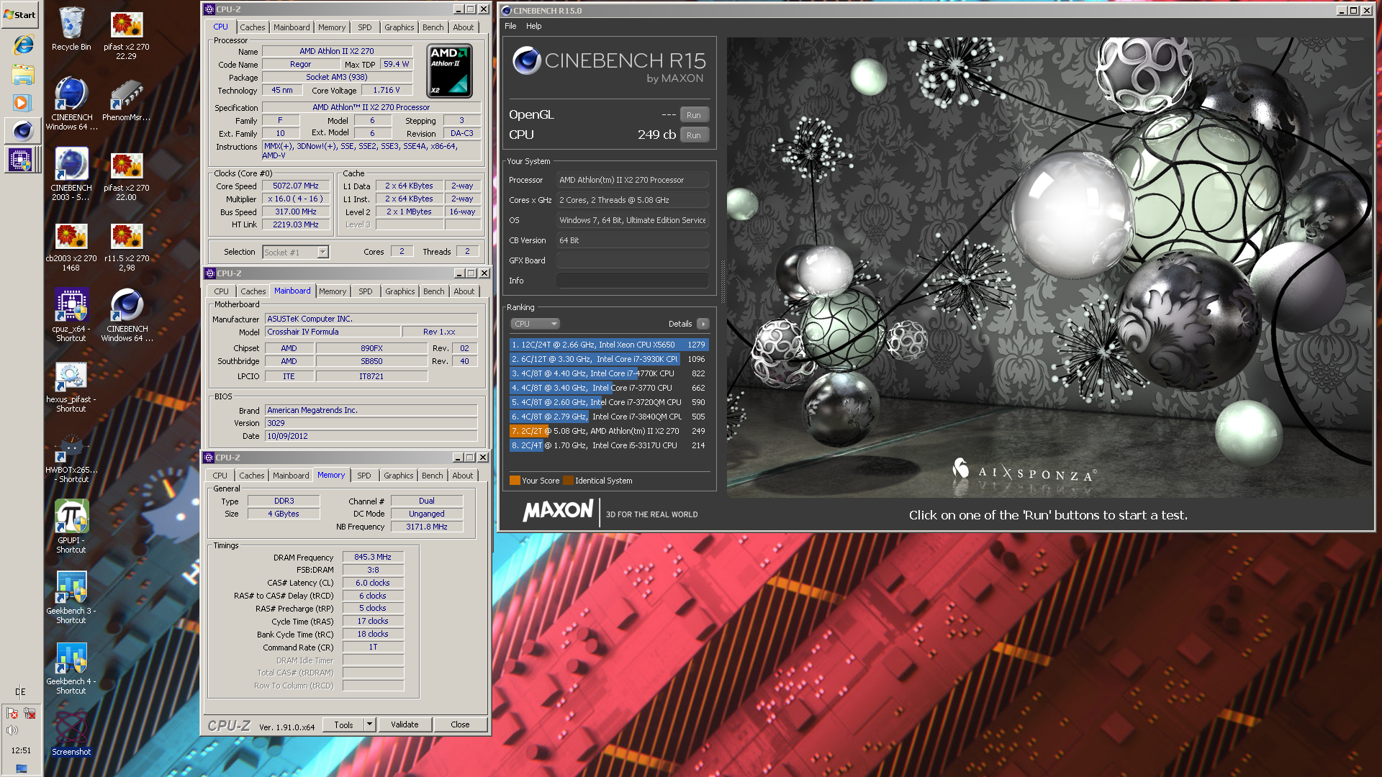Open the Internet Explorer taskbar icon

tap(23, 45)
